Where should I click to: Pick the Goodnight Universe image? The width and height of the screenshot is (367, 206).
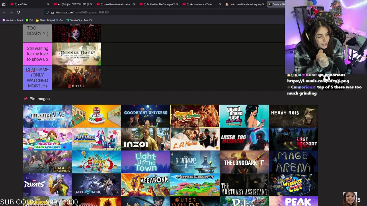pos(146,116)
